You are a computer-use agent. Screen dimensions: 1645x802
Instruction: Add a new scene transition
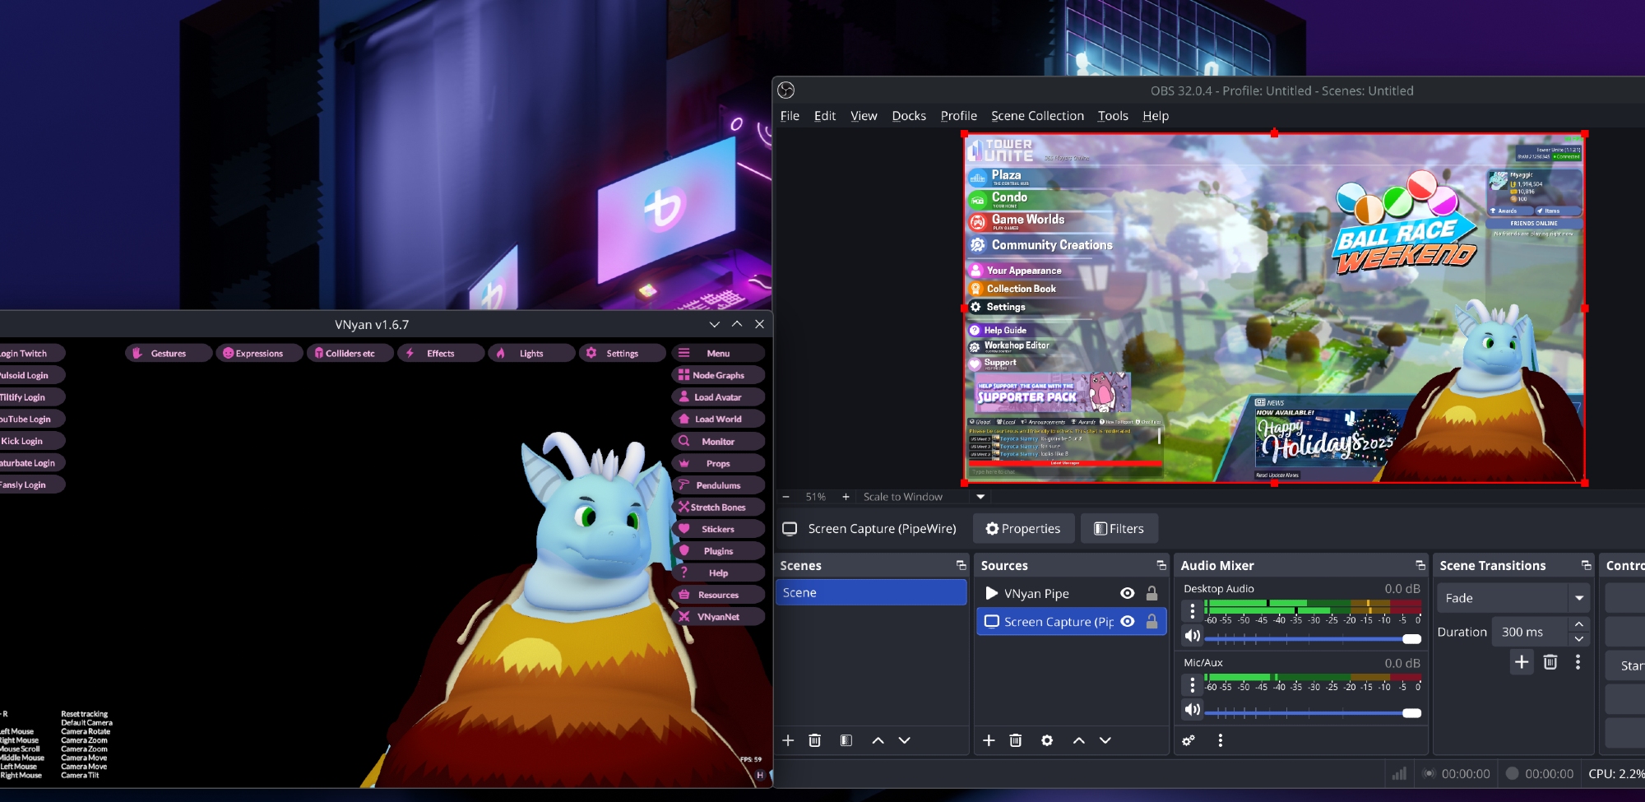tap(1522, 662)
